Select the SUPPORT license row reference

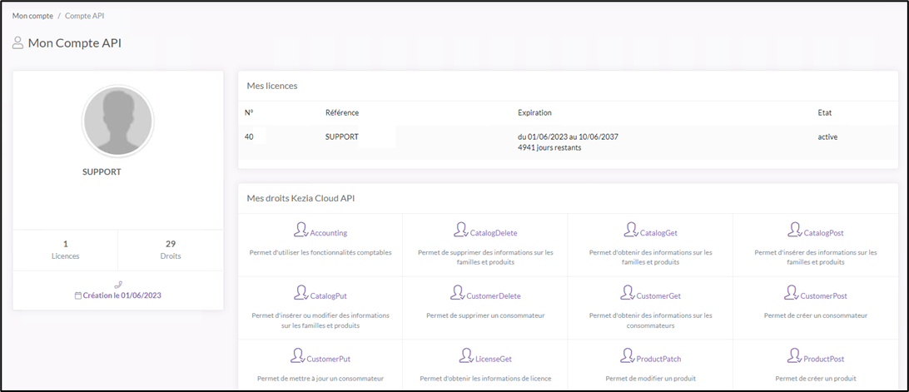[x=341, y=136]
